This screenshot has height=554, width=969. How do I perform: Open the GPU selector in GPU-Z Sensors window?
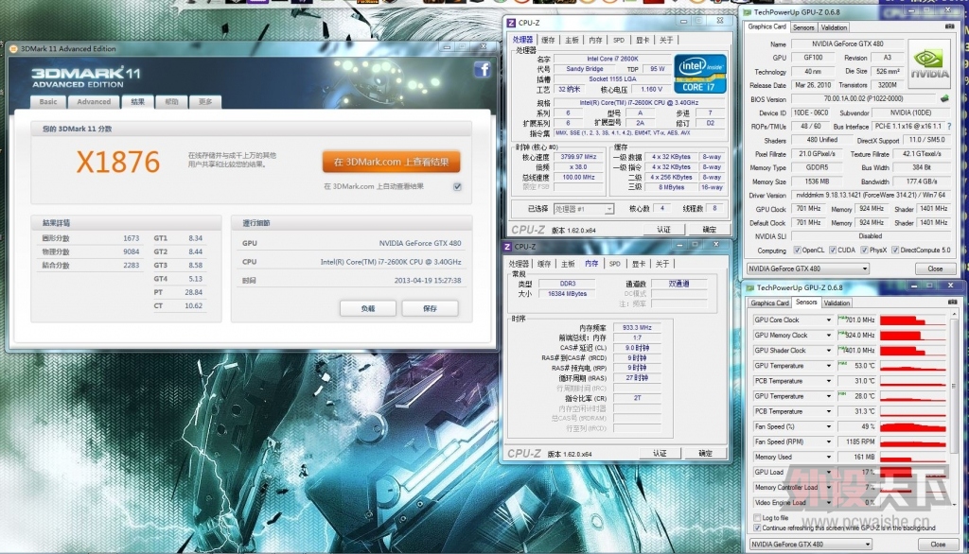coord(811,545)
